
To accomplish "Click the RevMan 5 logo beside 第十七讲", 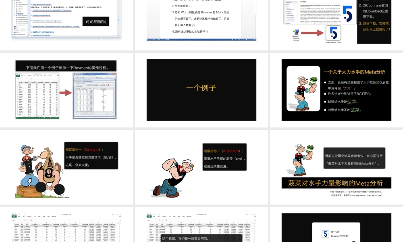I will (325, 234).
